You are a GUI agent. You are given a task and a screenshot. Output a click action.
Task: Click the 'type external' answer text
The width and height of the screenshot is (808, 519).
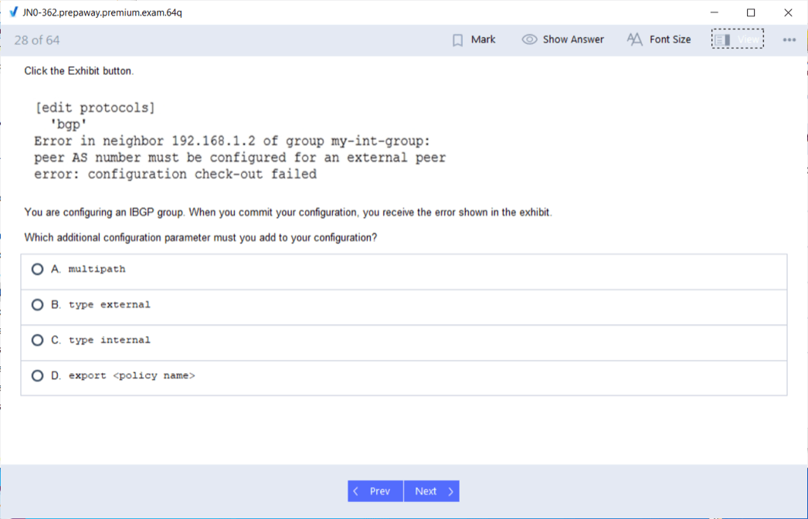coord(110,304)
